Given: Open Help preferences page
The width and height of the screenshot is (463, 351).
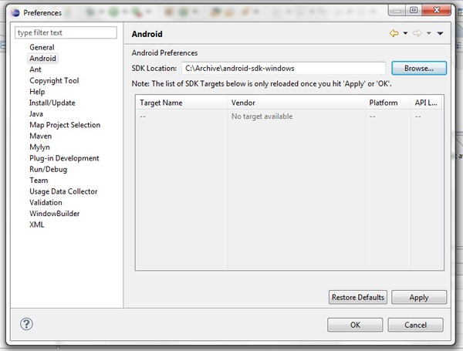Looking at the screenshot, I should pos(37,92).
